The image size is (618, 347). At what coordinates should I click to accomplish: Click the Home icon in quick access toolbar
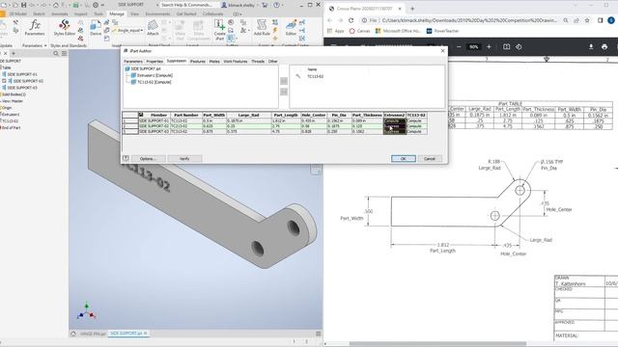coord(56,5)
